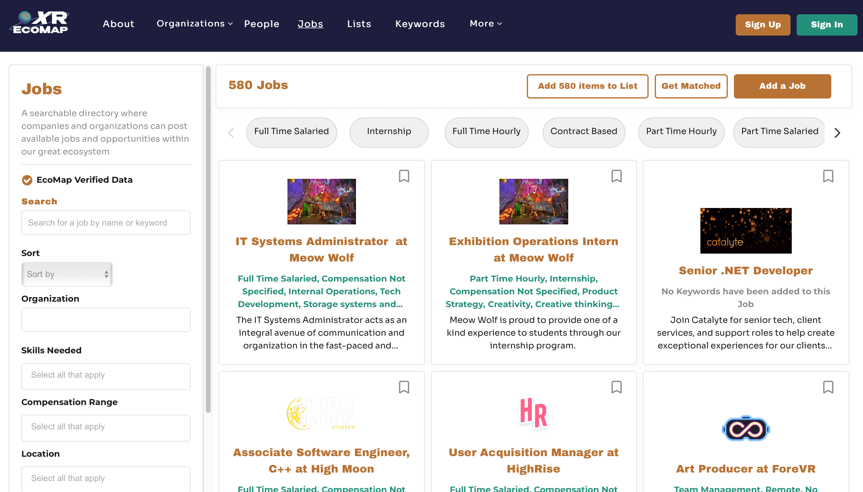Navigate to Keywords

420,24
